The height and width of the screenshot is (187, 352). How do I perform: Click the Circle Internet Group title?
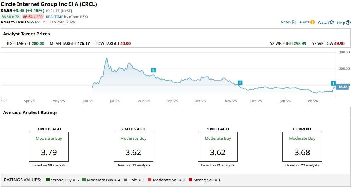(49, 4)
